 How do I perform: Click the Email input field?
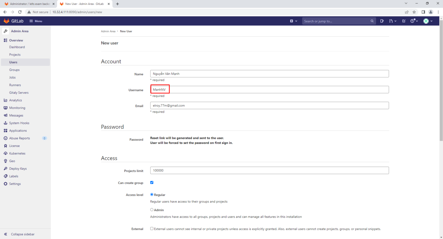tap(269, 106)
